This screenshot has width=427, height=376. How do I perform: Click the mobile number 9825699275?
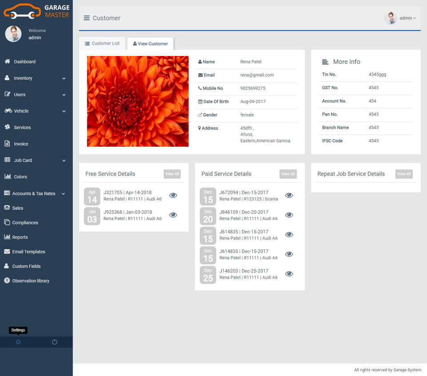[253, 88]
